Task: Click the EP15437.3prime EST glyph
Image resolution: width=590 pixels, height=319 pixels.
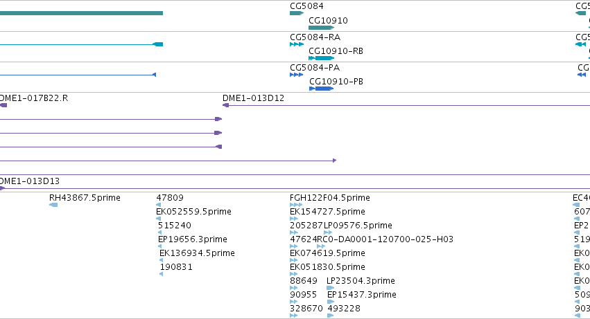Action: [331, 302]
